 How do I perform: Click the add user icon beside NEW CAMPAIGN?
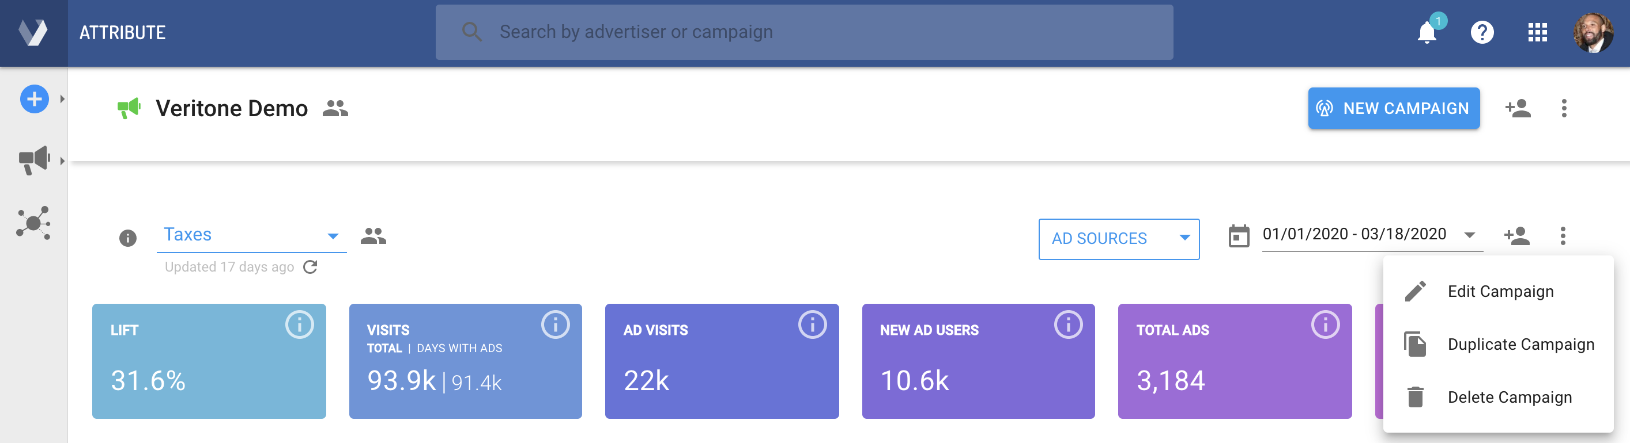coord(1518,109)
